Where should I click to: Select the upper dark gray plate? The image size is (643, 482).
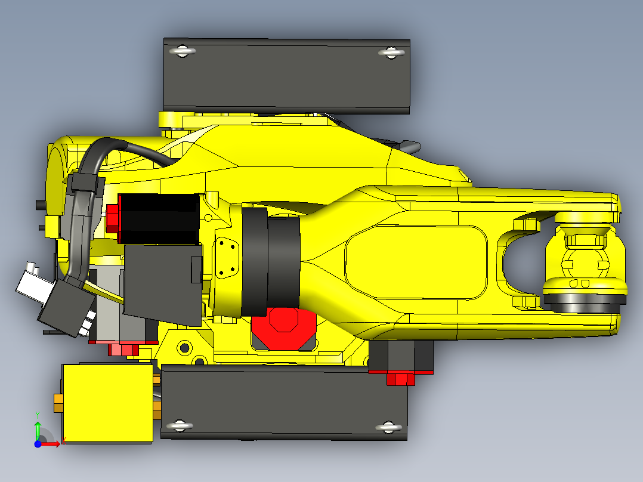point(287,76)
